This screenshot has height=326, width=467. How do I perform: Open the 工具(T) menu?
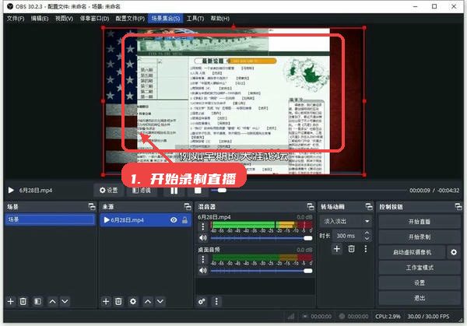click(x=195, y=19)
